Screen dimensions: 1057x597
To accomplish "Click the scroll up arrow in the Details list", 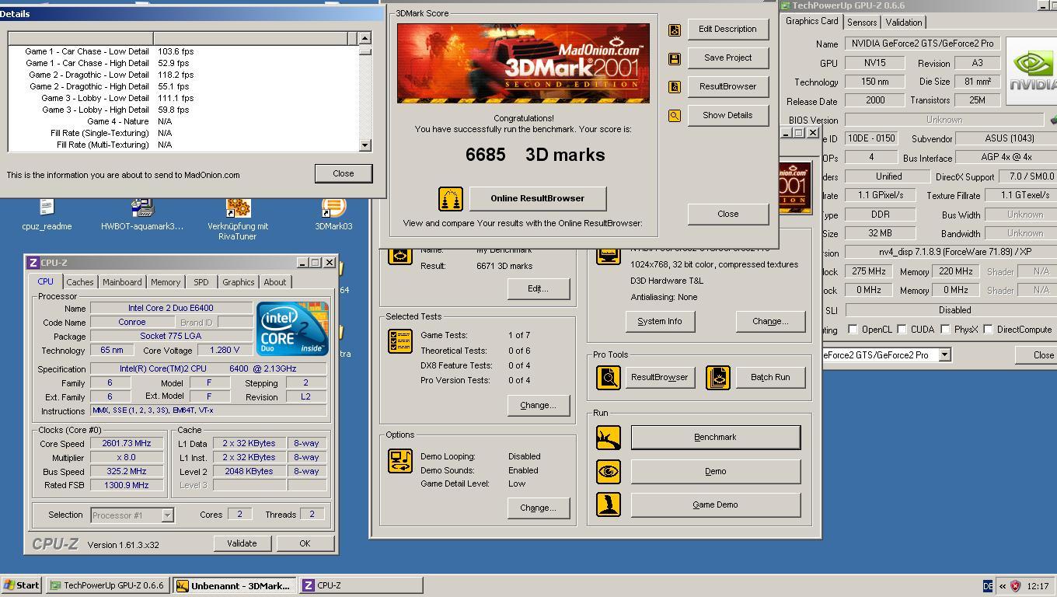I will (365, 38).
